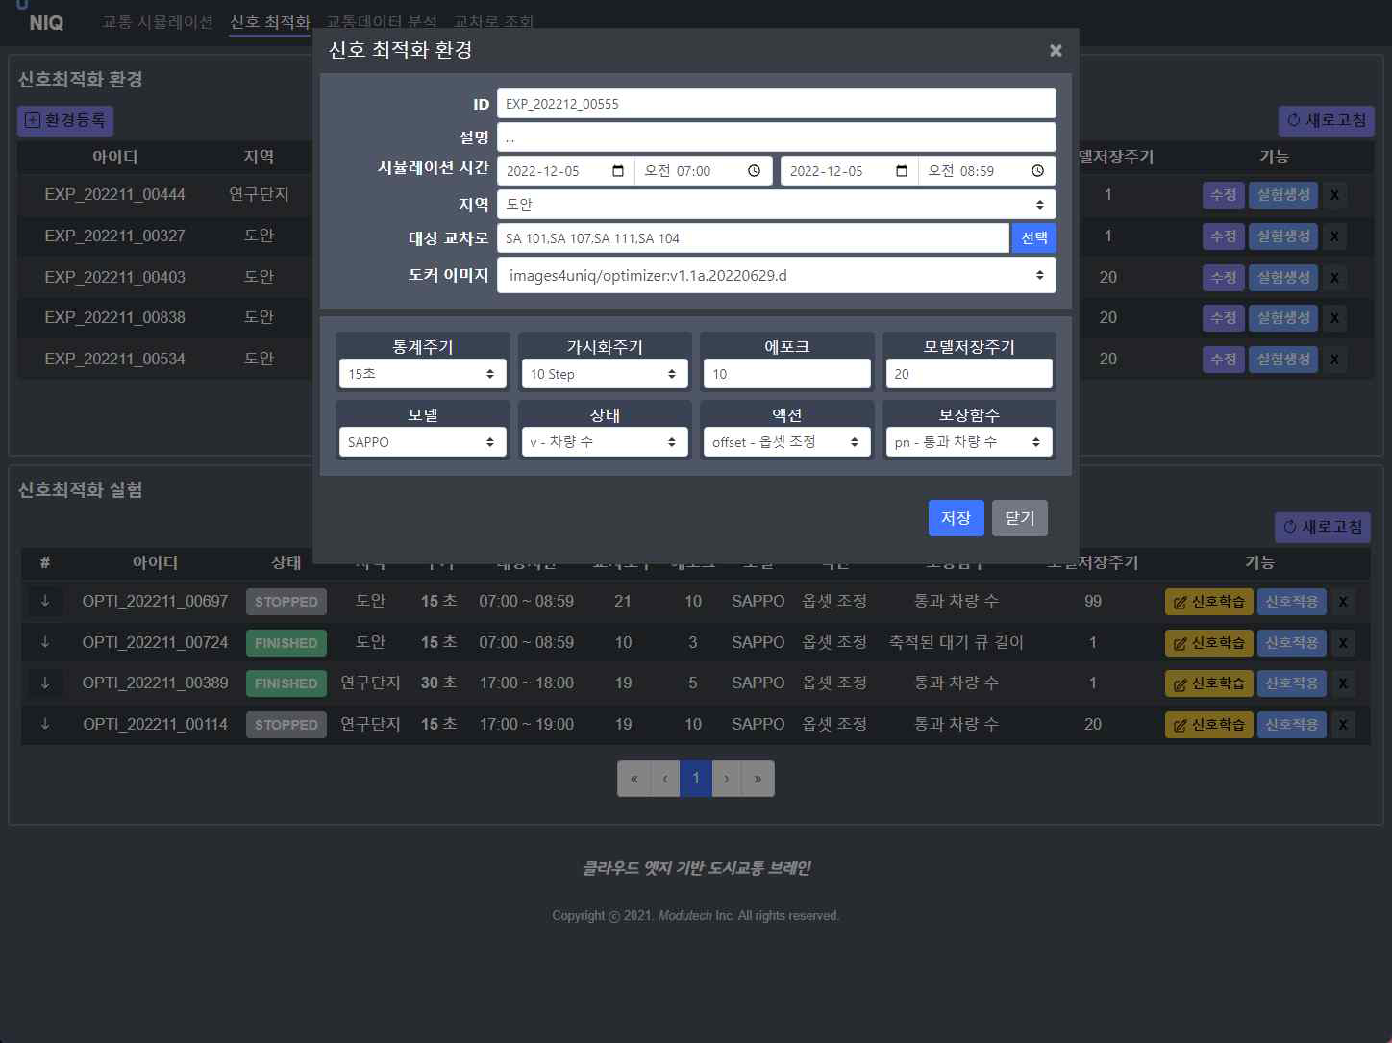Open the 모델 dropdown showing SAPPO
Image resolution: width=1392 pixels, height=1043 pixels.
coord(422,442)
